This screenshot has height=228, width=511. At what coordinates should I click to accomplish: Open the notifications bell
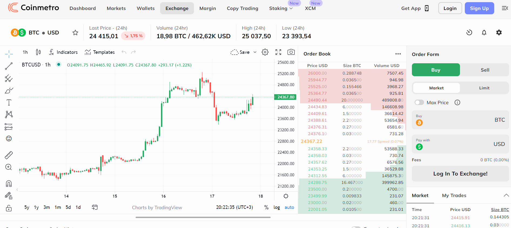click(484, 33)
